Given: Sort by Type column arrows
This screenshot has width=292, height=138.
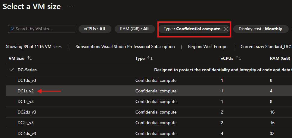Looking at the screenshot, I should pyautogui.click(x=150, y=58).
